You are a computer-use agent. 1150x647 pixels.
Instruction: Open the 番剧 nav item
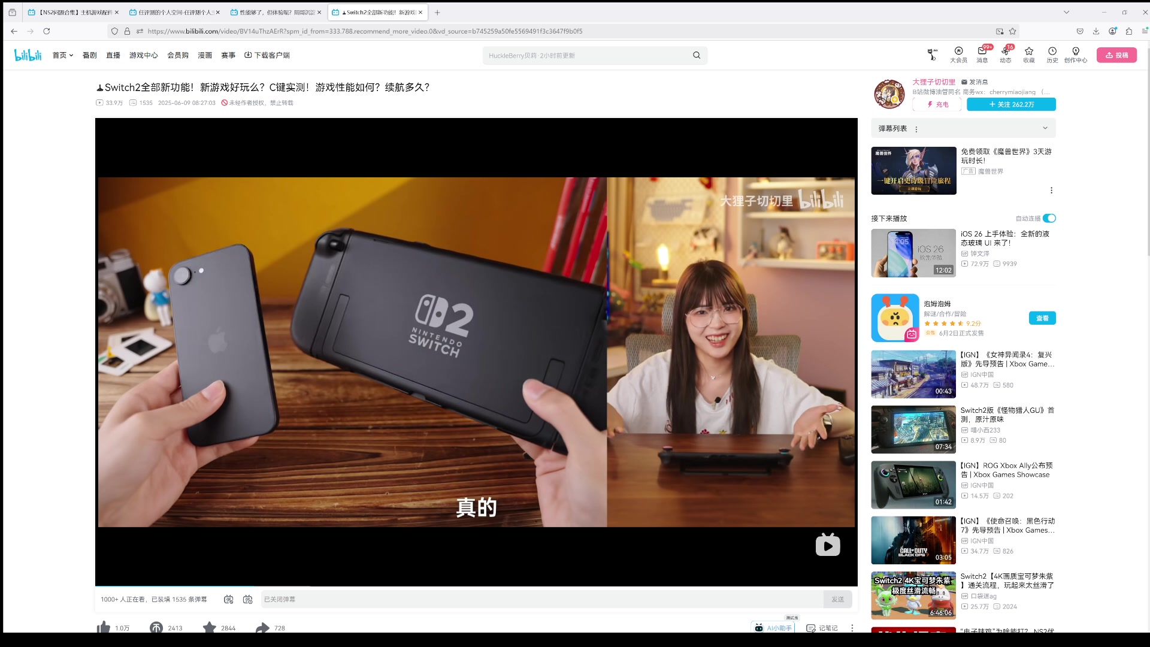[90, 55]
